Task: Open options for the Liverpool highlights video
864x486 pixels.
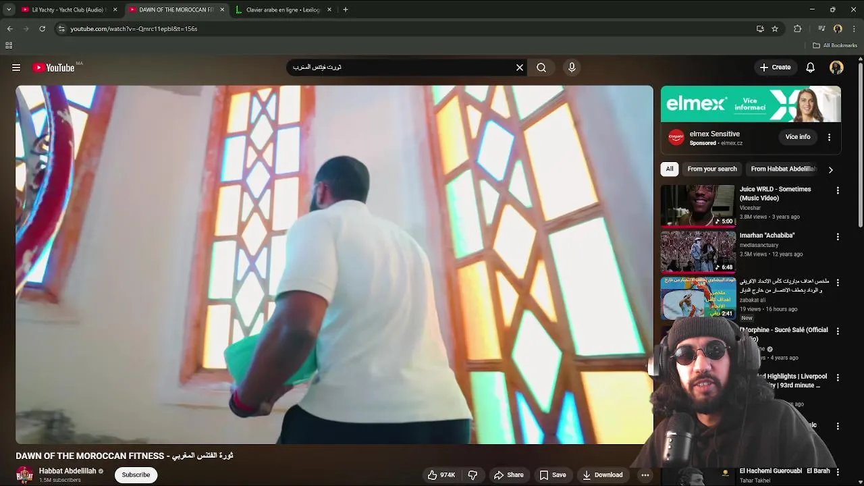Action: (x=838, y=377)
